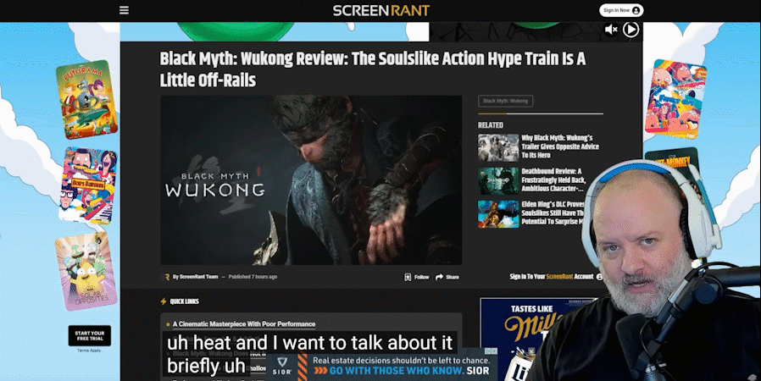The image size is (761, 381).
Task: Click the Family Guy poster on right
Action: pos(675,99)
